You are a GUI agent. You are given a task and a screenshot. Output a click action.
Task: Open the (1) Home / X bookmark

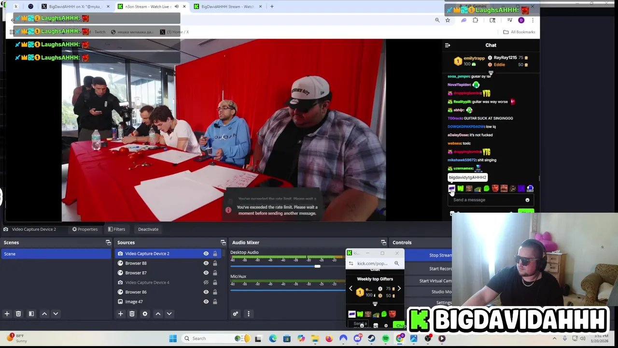click(x=175, y=32)
